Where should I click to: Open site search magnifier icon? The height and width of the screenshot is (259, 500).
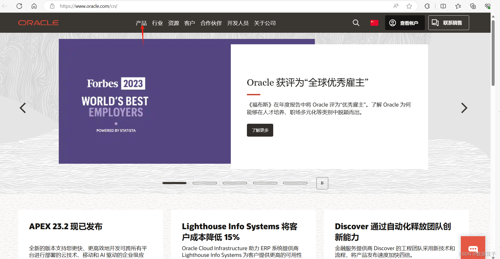point(356,23)
